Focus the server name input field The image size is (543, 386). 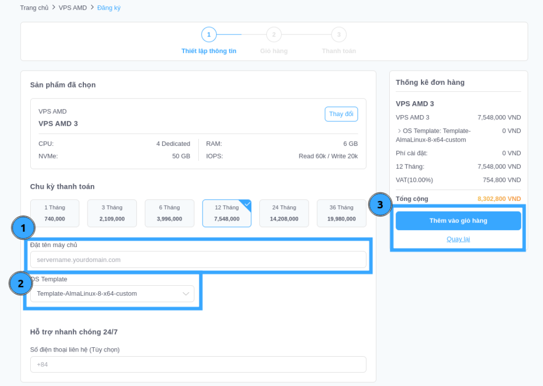[x=198, y=260]
